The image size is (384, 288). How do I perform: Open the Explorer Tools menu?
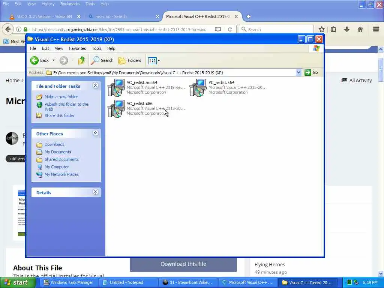[x=97, y=48]
